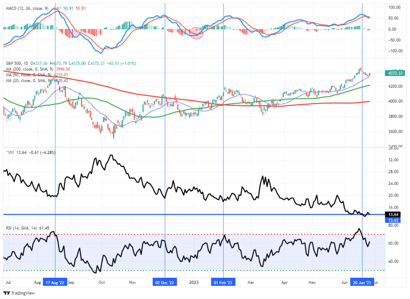
Task: Click the 60.00 RSI axis label
Action: point(394,243)
